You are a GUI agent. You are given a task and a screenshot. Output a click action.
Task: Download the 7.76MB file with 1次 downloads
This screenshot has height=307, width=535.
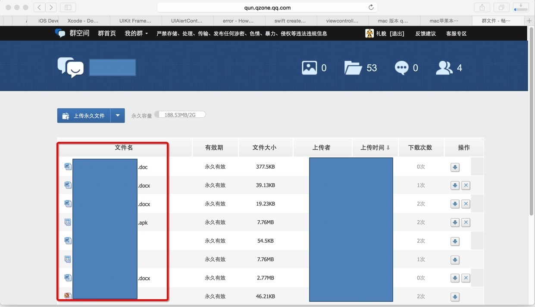(x=455, y=260)
